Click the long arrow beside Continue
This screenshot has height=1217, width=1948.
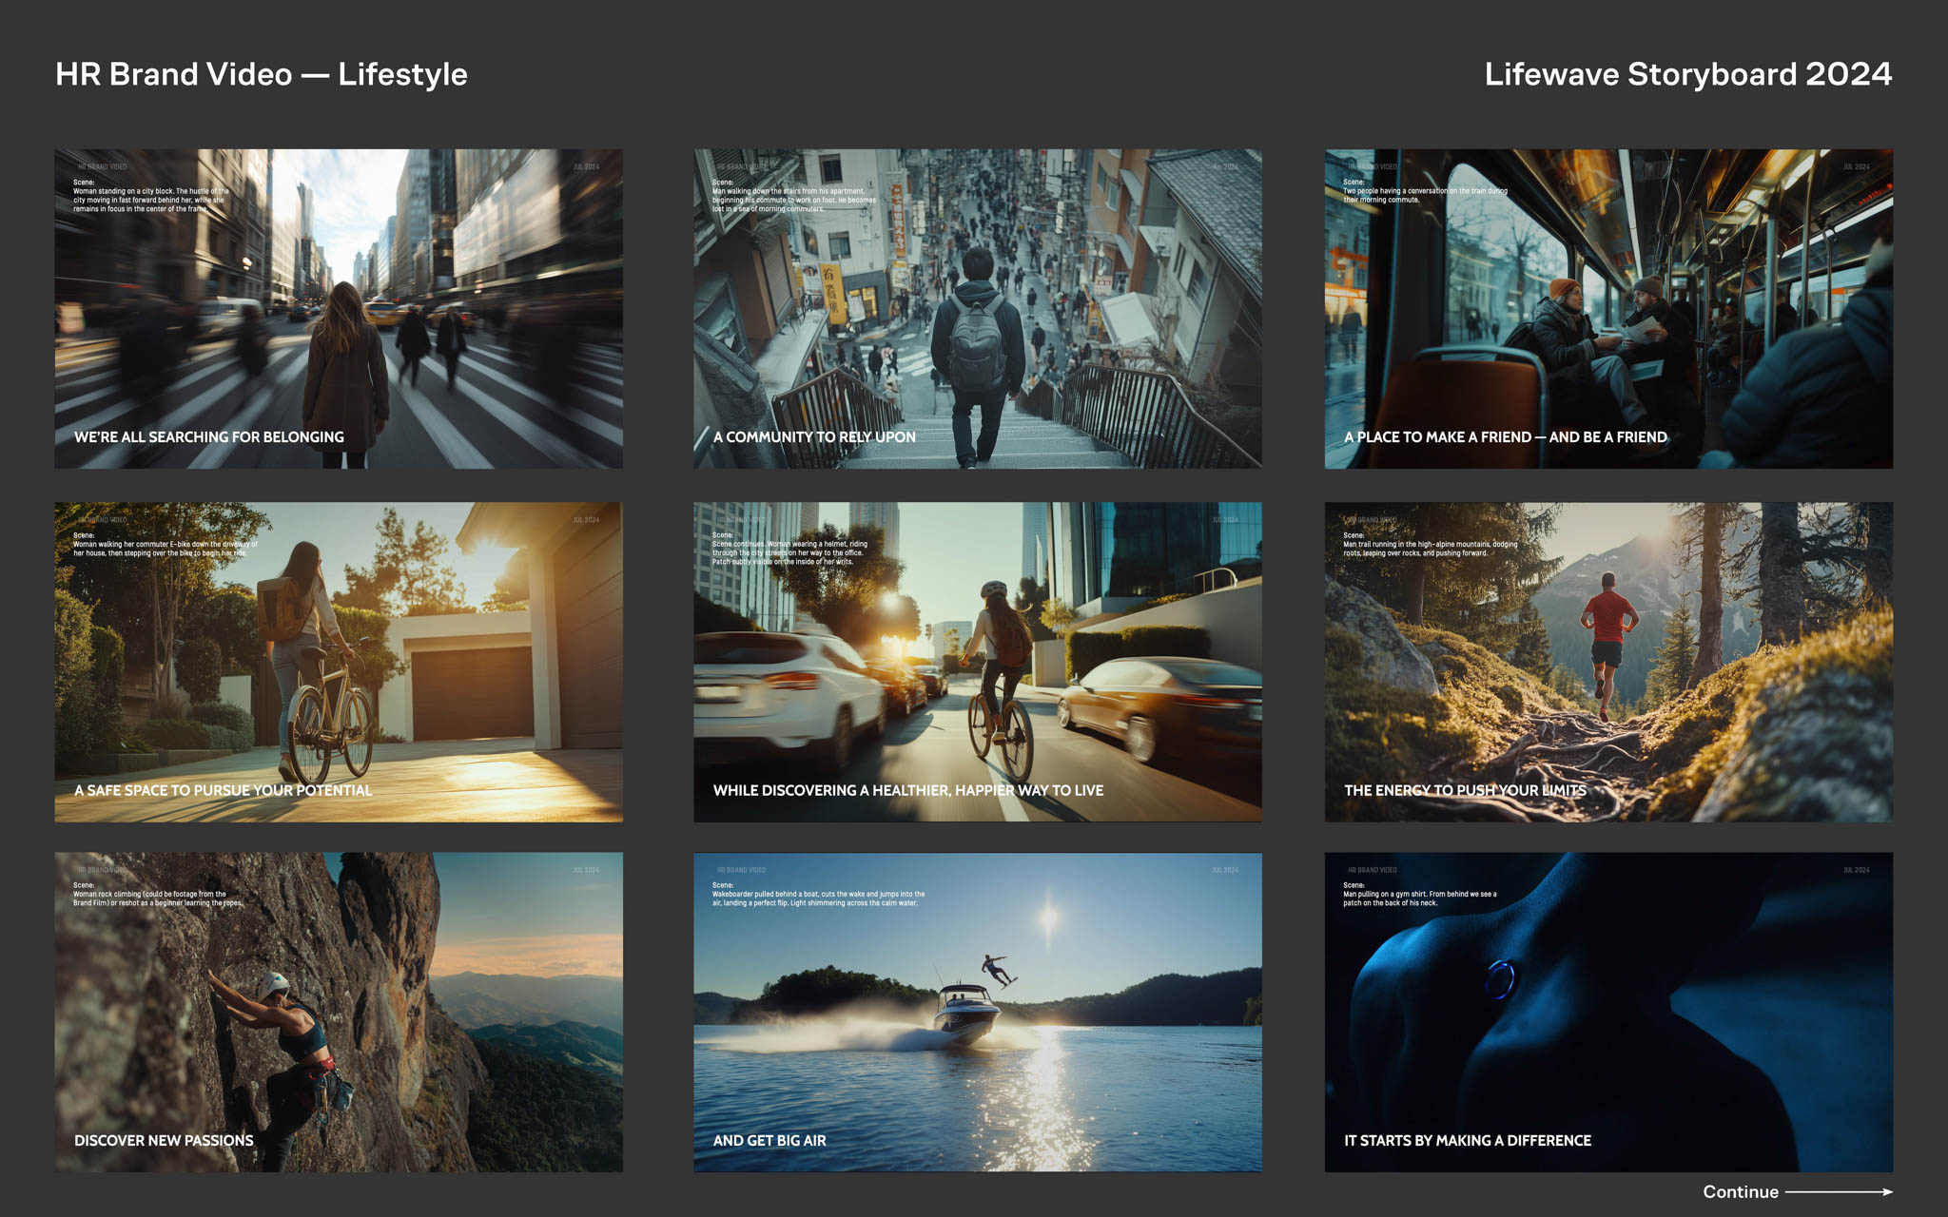(x=1839, y=1192)
